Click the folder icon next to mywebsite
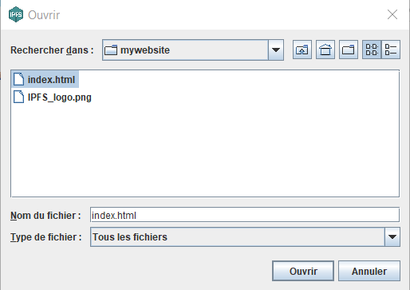Viewport: 410px width, 290px height. [111, 50]
